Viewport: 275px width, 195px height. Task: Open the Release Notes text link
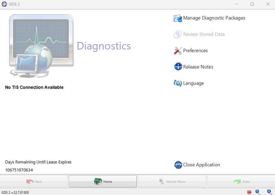198,67
